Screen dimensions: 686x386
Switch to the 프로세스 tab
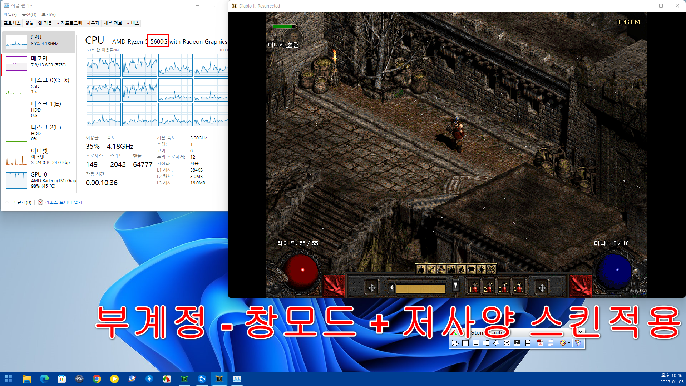click(x=12, y=23)
